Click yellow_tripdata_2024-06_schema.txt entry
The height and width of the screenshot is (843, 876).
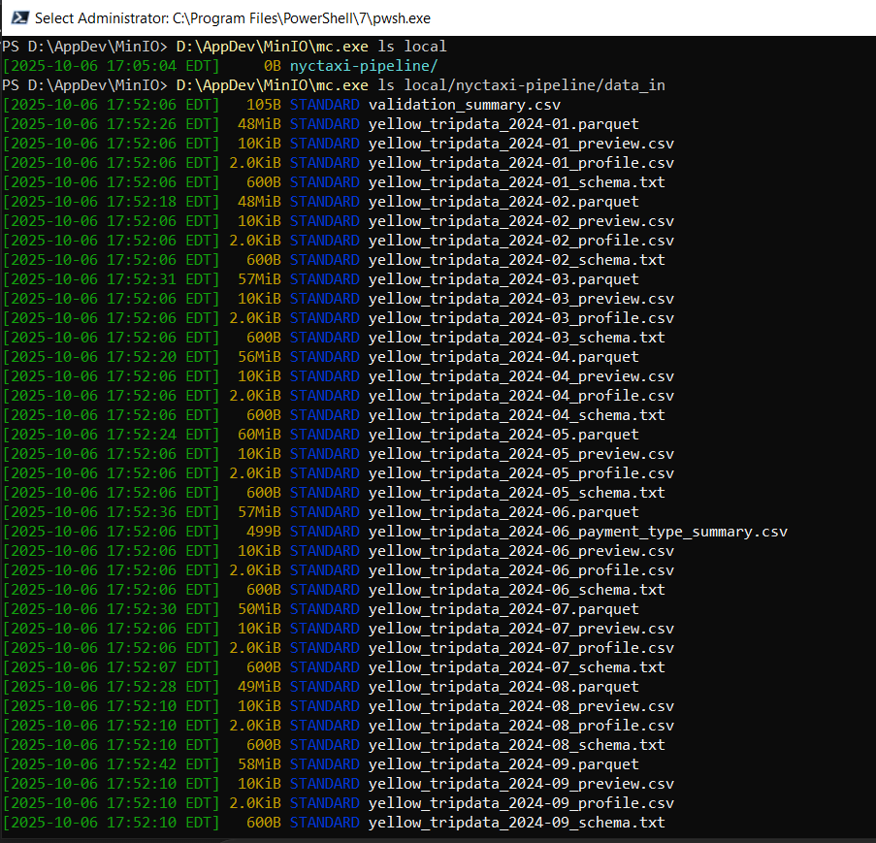pyautogui.click(x=517, y=590)
